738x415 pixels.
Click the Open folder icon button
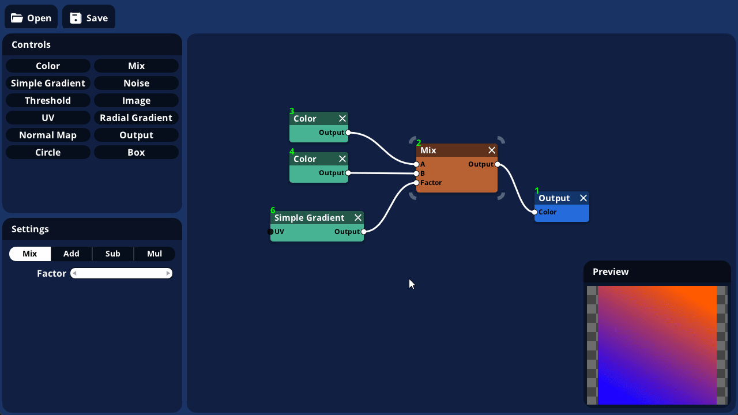pyautogui.click(x=31, y=17)
